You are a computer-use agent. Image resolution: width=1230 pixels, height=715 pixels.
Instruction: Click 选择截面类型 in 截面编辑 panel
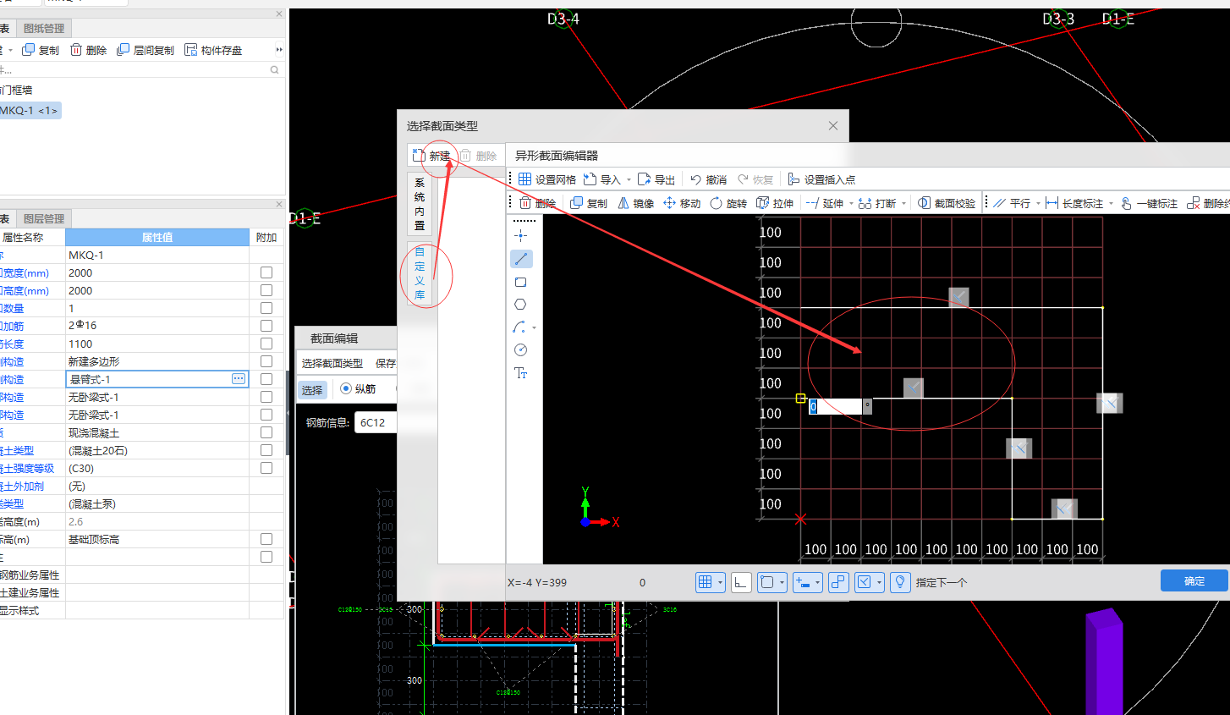(332, 363)
